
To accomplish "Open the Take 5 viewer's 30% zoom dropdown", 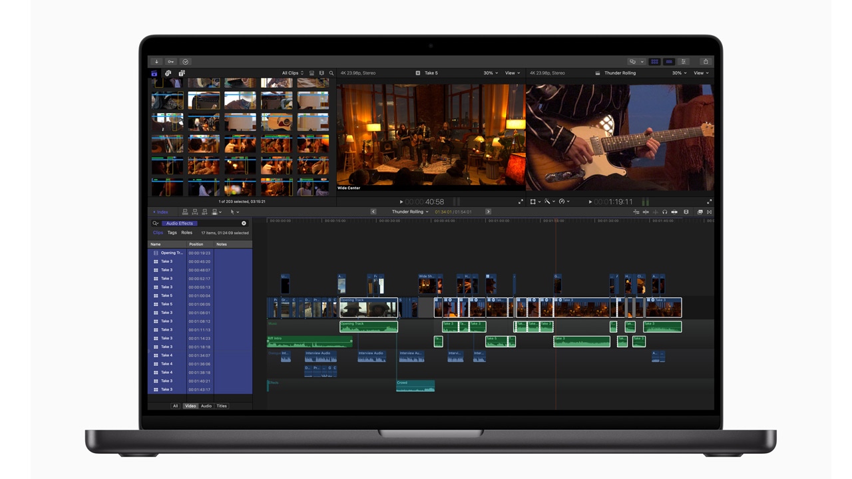I will pyautogui.click(x=491, y=73).
